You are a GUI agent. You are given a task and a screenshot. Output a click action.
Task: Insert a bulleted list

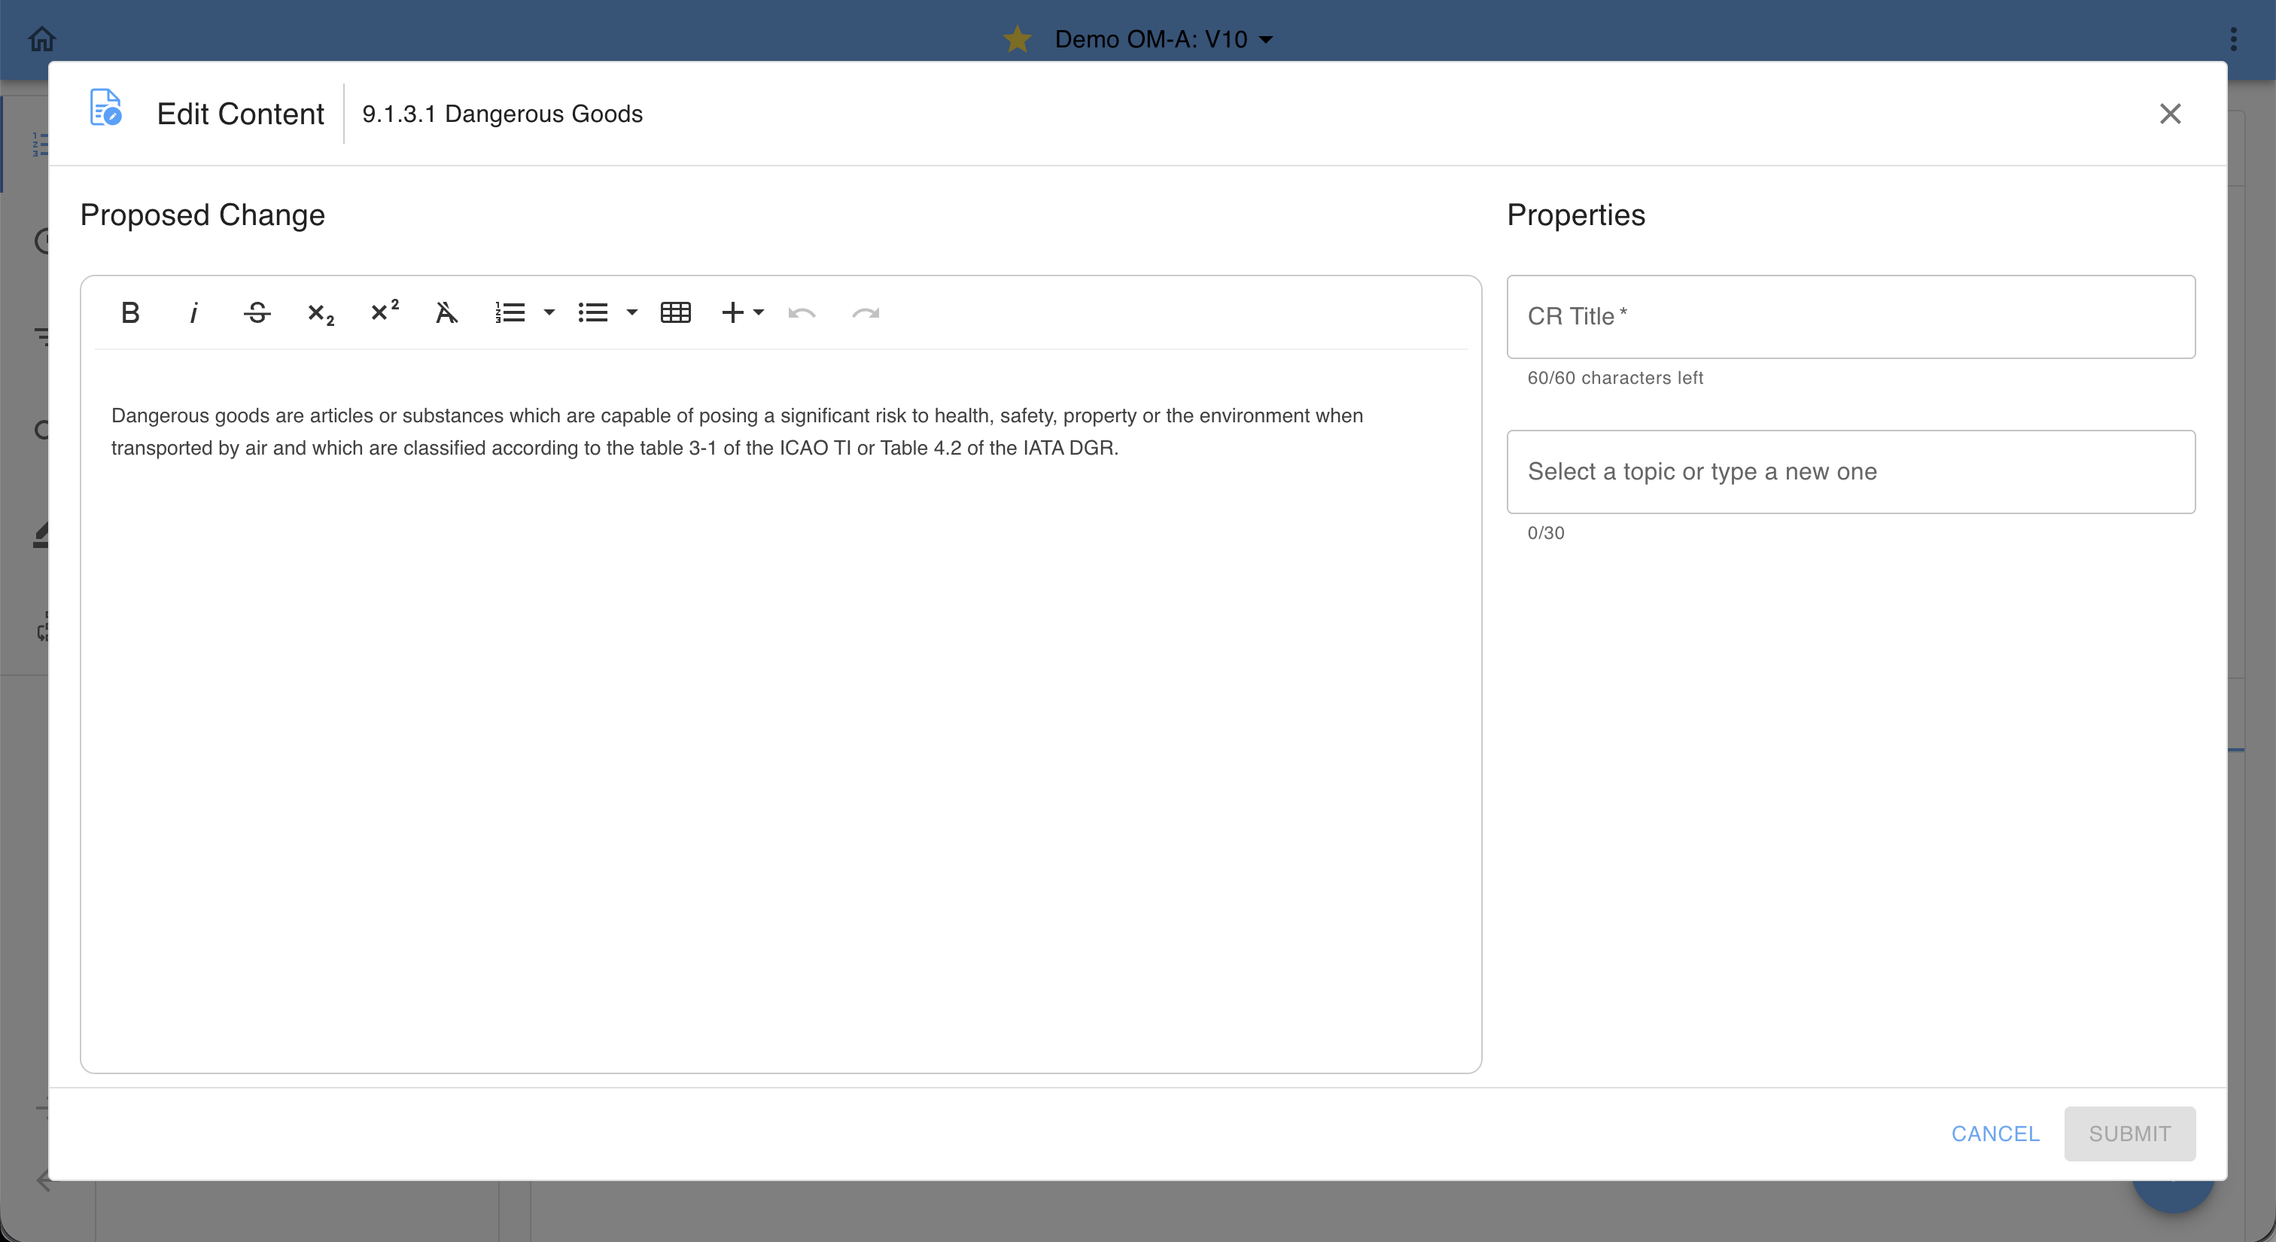593,312
